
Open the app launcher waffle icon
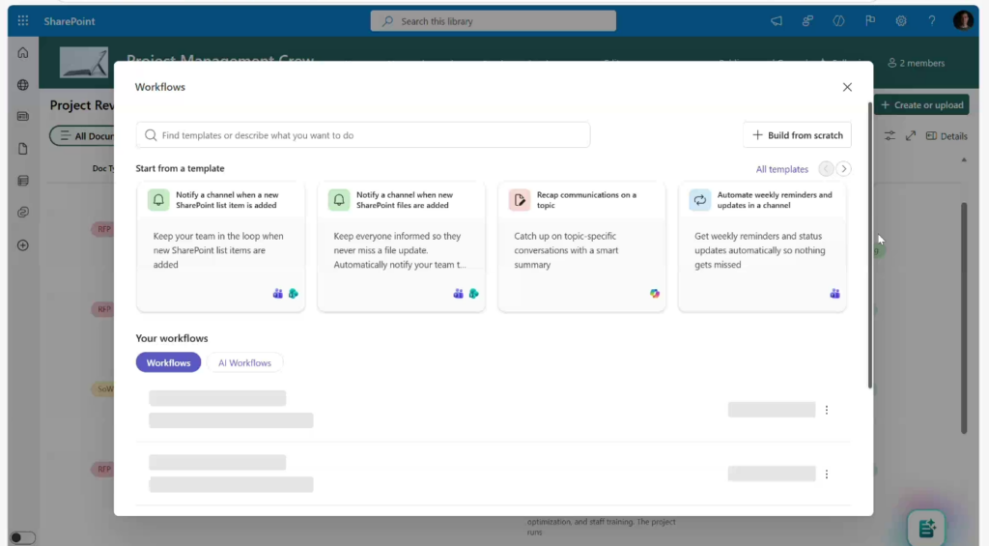pyautogui.click(x=23, y=20)
